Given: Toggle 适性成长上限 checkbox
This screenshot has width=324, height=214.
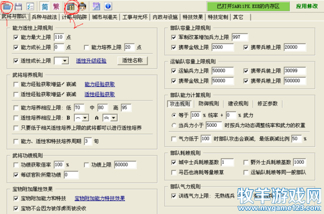Looking at the screenshot, I should click(x=16, y=61).
